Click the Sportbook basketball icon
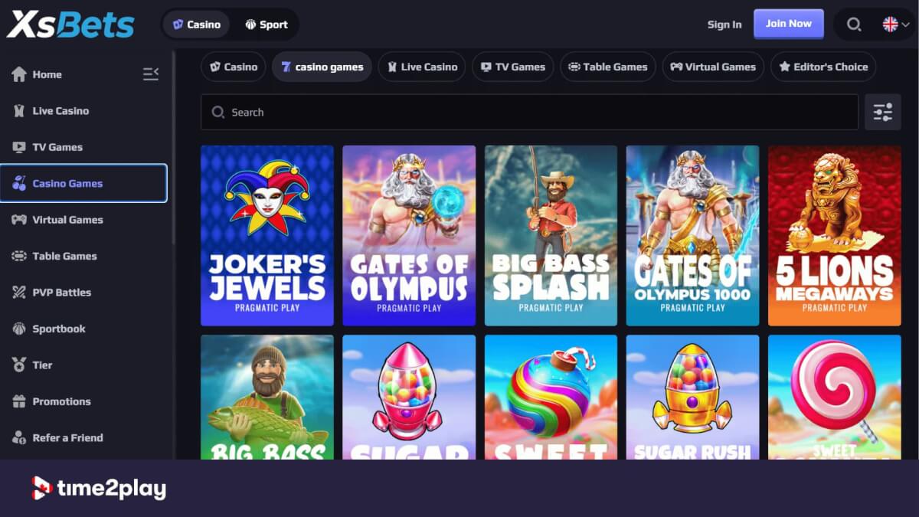919x517 pixels. coord(19,329)
